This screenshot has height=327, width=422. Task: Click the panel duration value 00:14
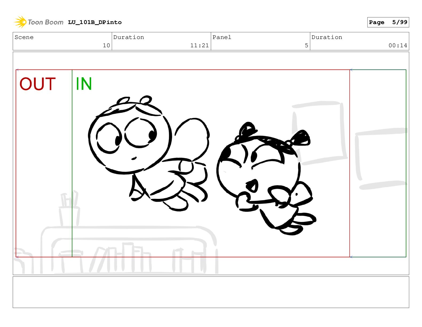(398, 45)
